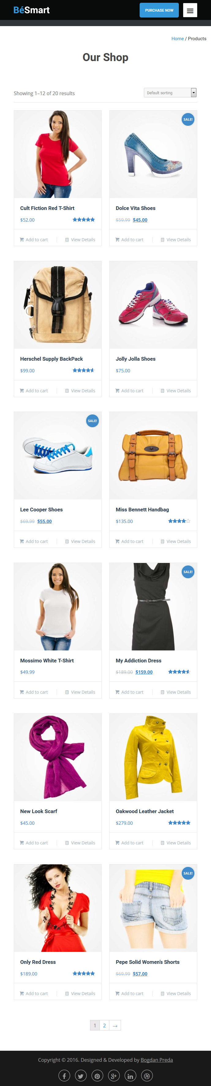The width and height of the screenshot is (211, 1086).
Task: View Details of Pepe Solid Women's Shorts
Action: [176, 994]
